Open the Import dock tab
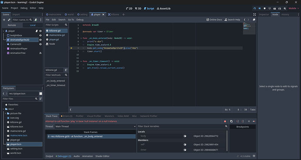The width and height of the screenshot is (301, 160). (16, 14)
